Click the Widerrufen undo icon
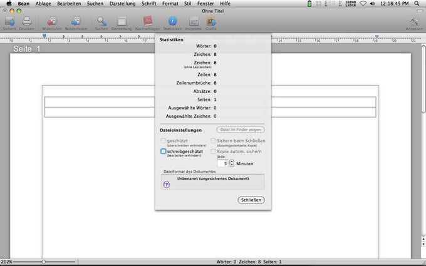Viewport: 426px width, 266px height. point(51,21)
